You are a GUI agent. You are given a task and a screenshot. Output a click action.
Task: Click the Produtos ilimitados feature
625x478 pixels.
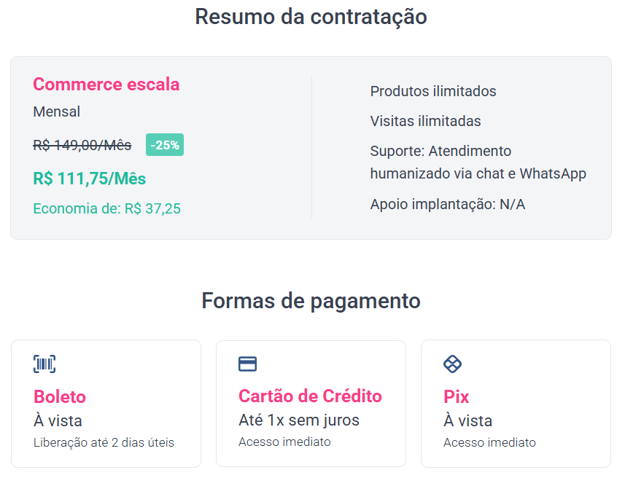point(433,92)
